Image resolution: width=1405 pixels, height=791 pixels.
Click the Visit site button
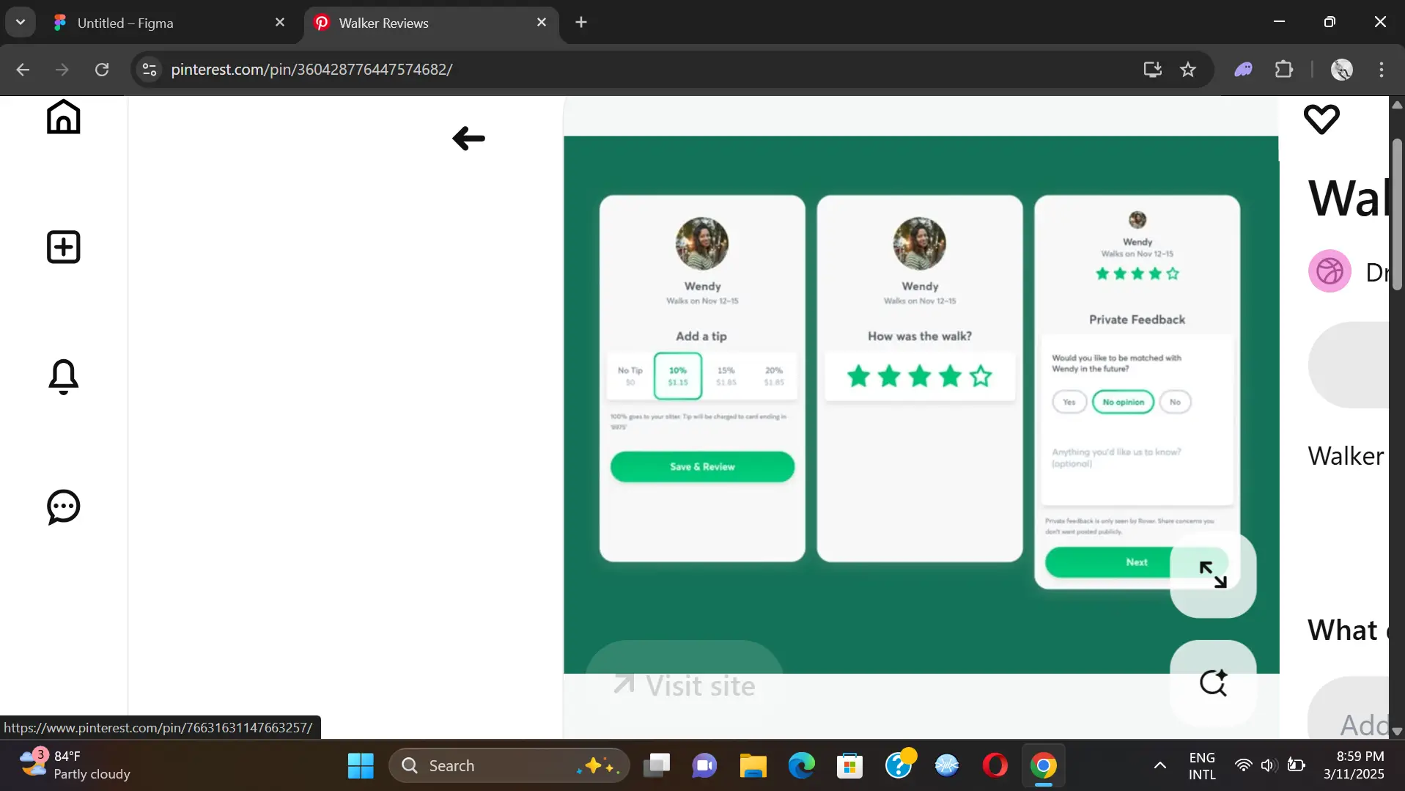point(685,685)
